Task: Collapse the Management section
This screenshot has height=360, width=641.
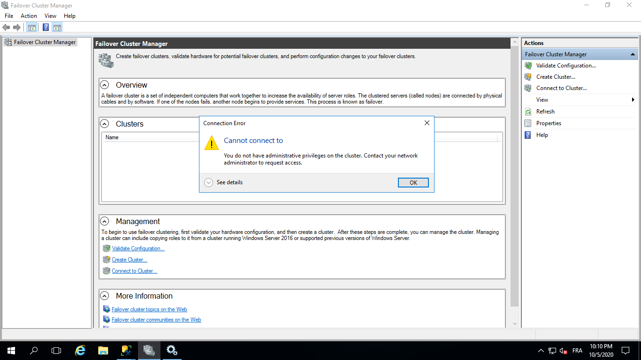Action: 106,221
